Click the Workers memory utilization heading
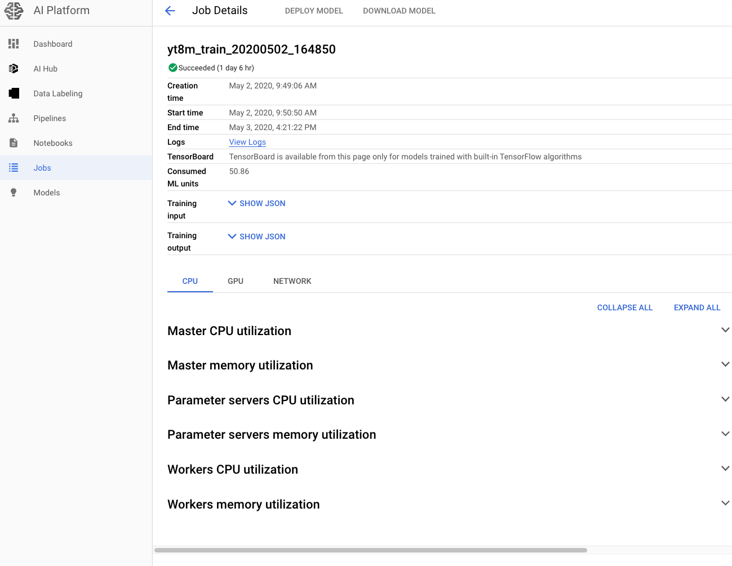This screenshot has height=566, width=732. [x=243, y=505]
